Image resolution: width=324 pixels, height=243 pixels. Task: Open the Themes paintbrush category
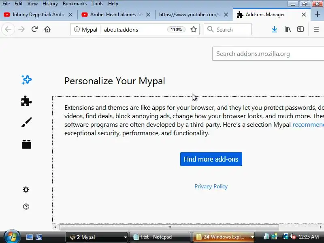pos(26,123)
